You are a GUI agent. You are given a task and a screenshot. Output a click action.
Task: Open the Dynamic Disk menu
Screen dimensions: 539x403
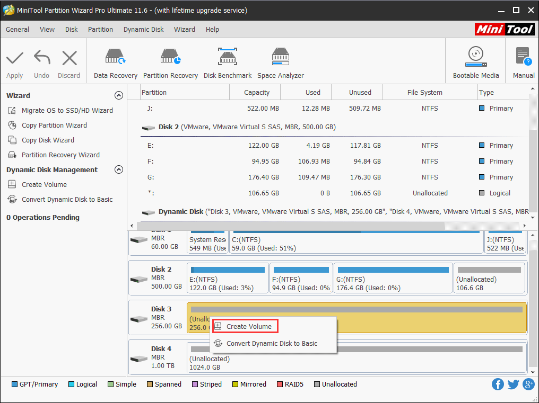click(x=143, y=30)
